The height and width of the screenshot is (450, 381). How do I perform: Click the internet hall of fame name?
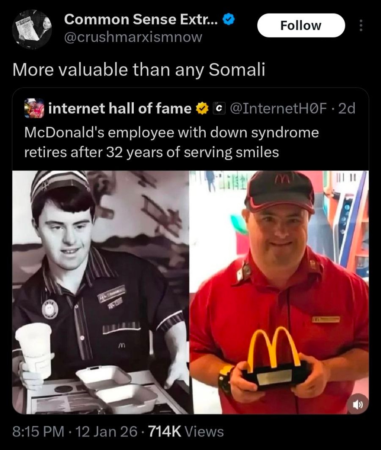120,109
